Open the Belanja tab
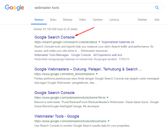 click(68, 20)
